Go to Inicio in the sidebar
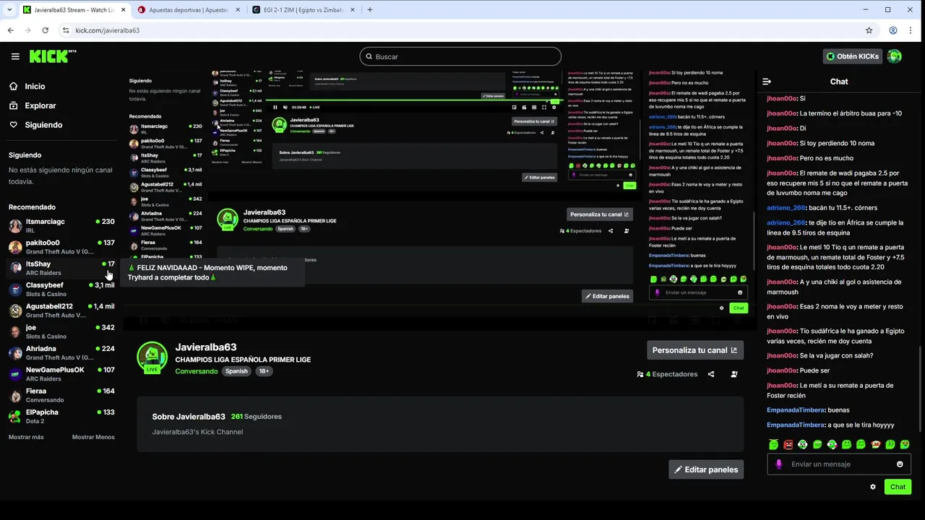The height and width of the screenshot is (520, 925). pyautogui.click(x=35, y=86)
